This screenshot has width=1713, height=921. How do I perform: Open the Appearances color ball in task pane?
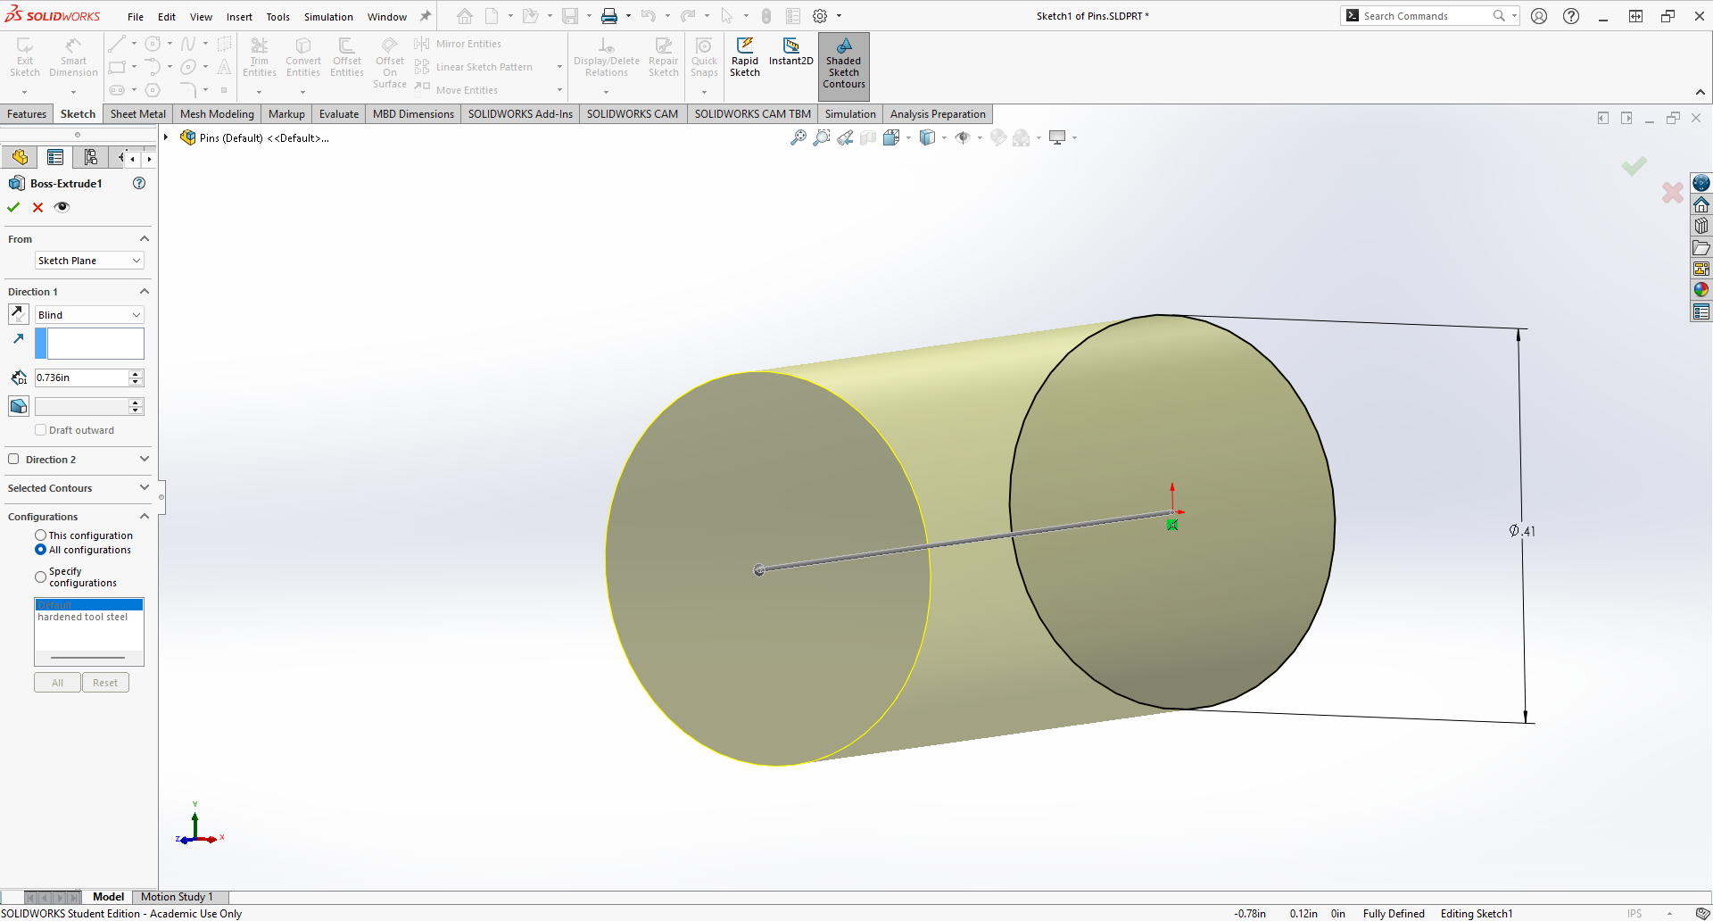pyautogui.click(x=1701, y=290)
